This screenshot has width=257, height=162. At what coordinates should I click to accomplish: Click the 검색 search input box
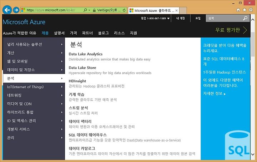(224, 18)
